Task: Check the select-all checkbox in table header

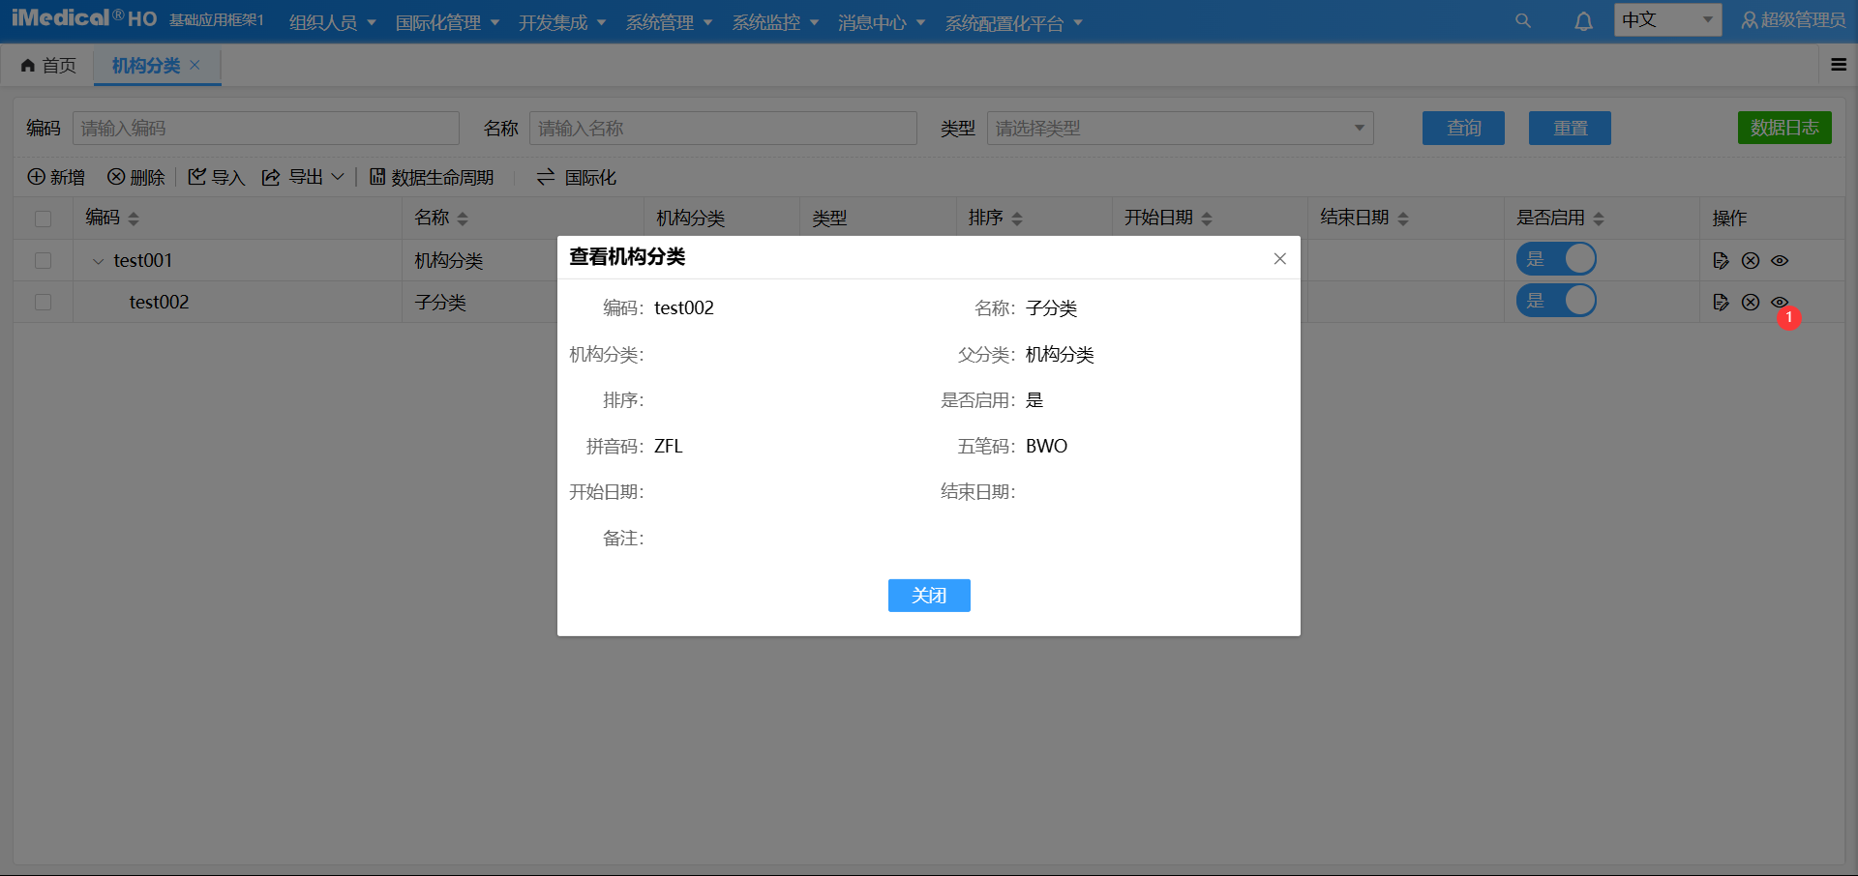Action: pyautogui.click(x=43, y=219)
